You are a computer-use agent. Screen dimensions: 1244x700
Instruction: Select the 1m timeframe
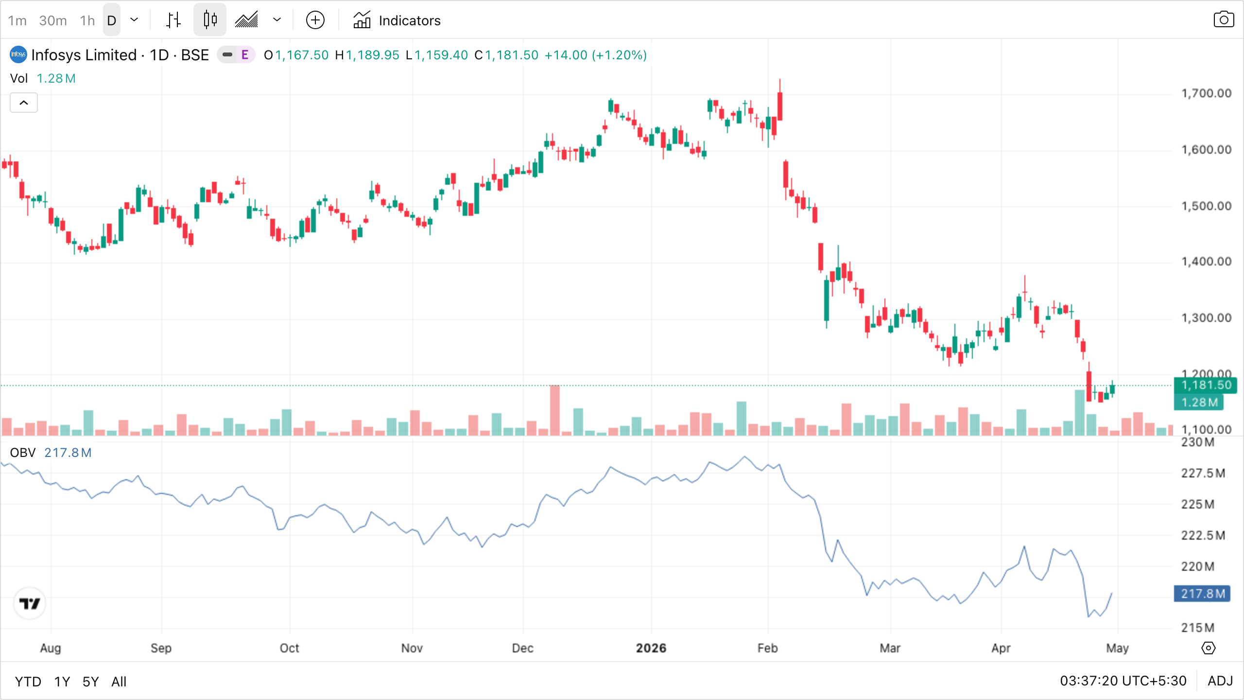[x=17, y=20]
